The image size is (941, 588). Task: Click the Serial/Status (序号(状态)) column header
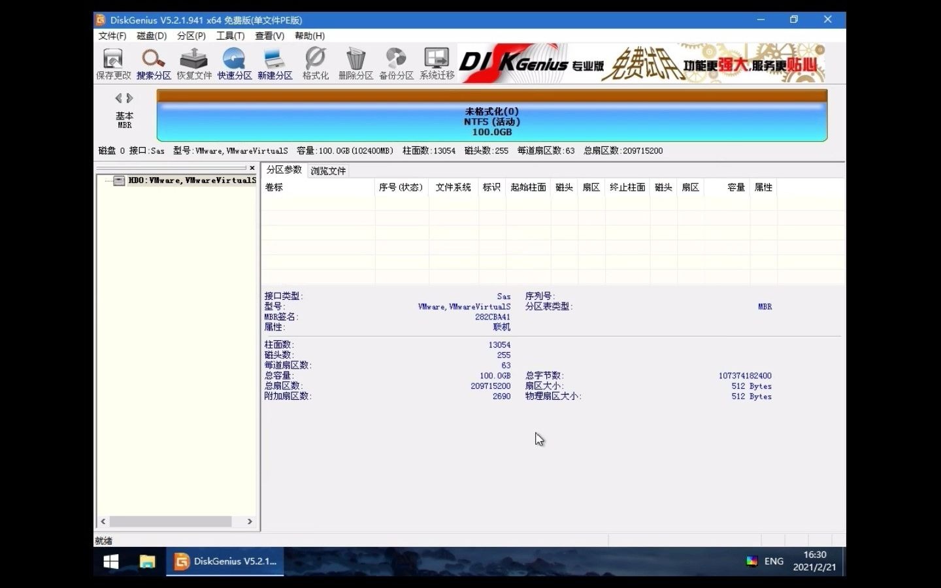401,188
